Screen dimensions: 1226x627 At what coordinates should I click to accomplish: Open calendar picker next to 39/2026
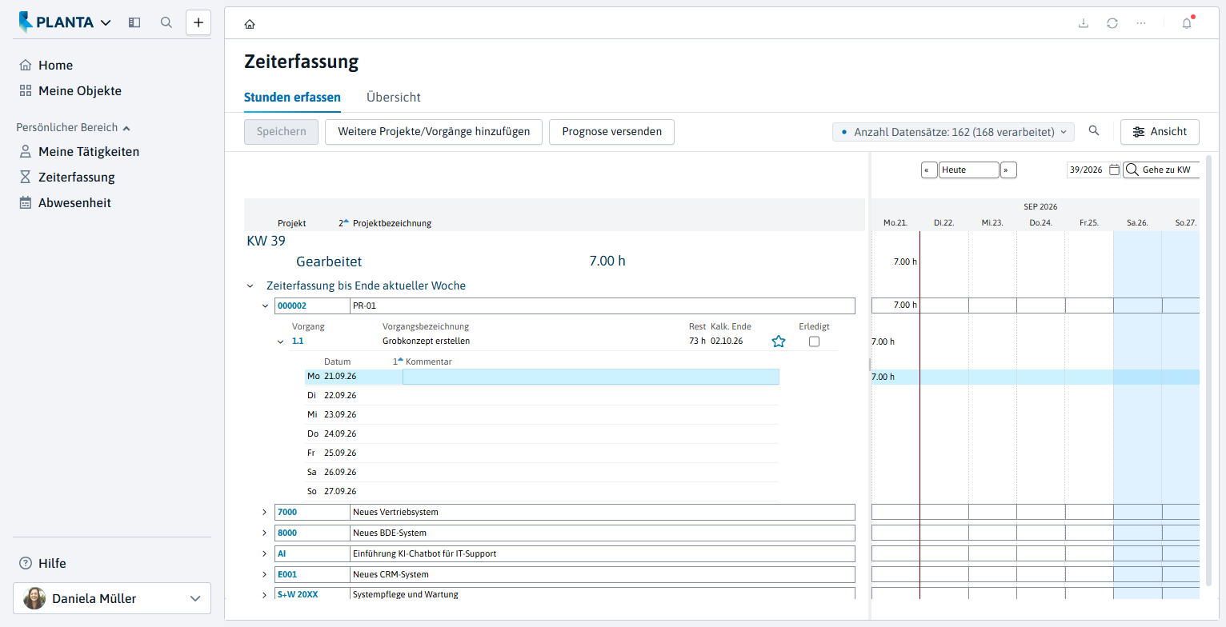(x=1114, y=170)
